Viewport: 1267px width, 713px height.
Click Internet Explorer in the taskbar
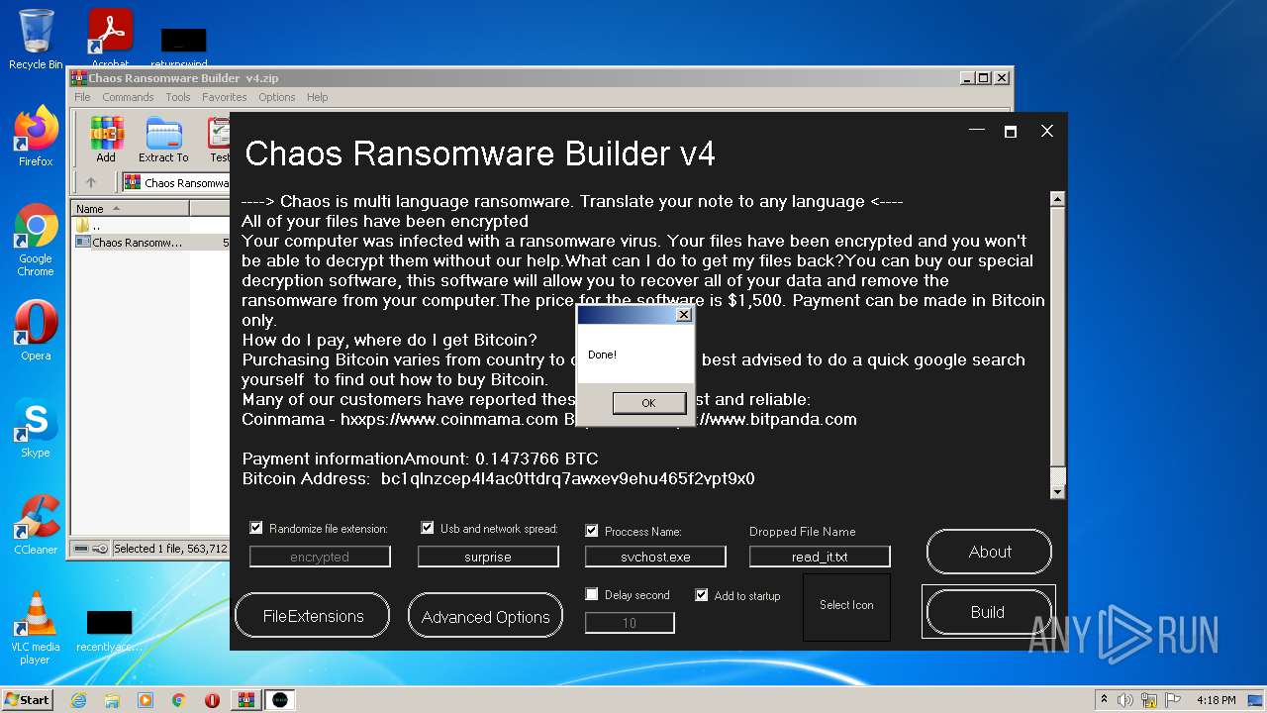(x=79, y=700)
